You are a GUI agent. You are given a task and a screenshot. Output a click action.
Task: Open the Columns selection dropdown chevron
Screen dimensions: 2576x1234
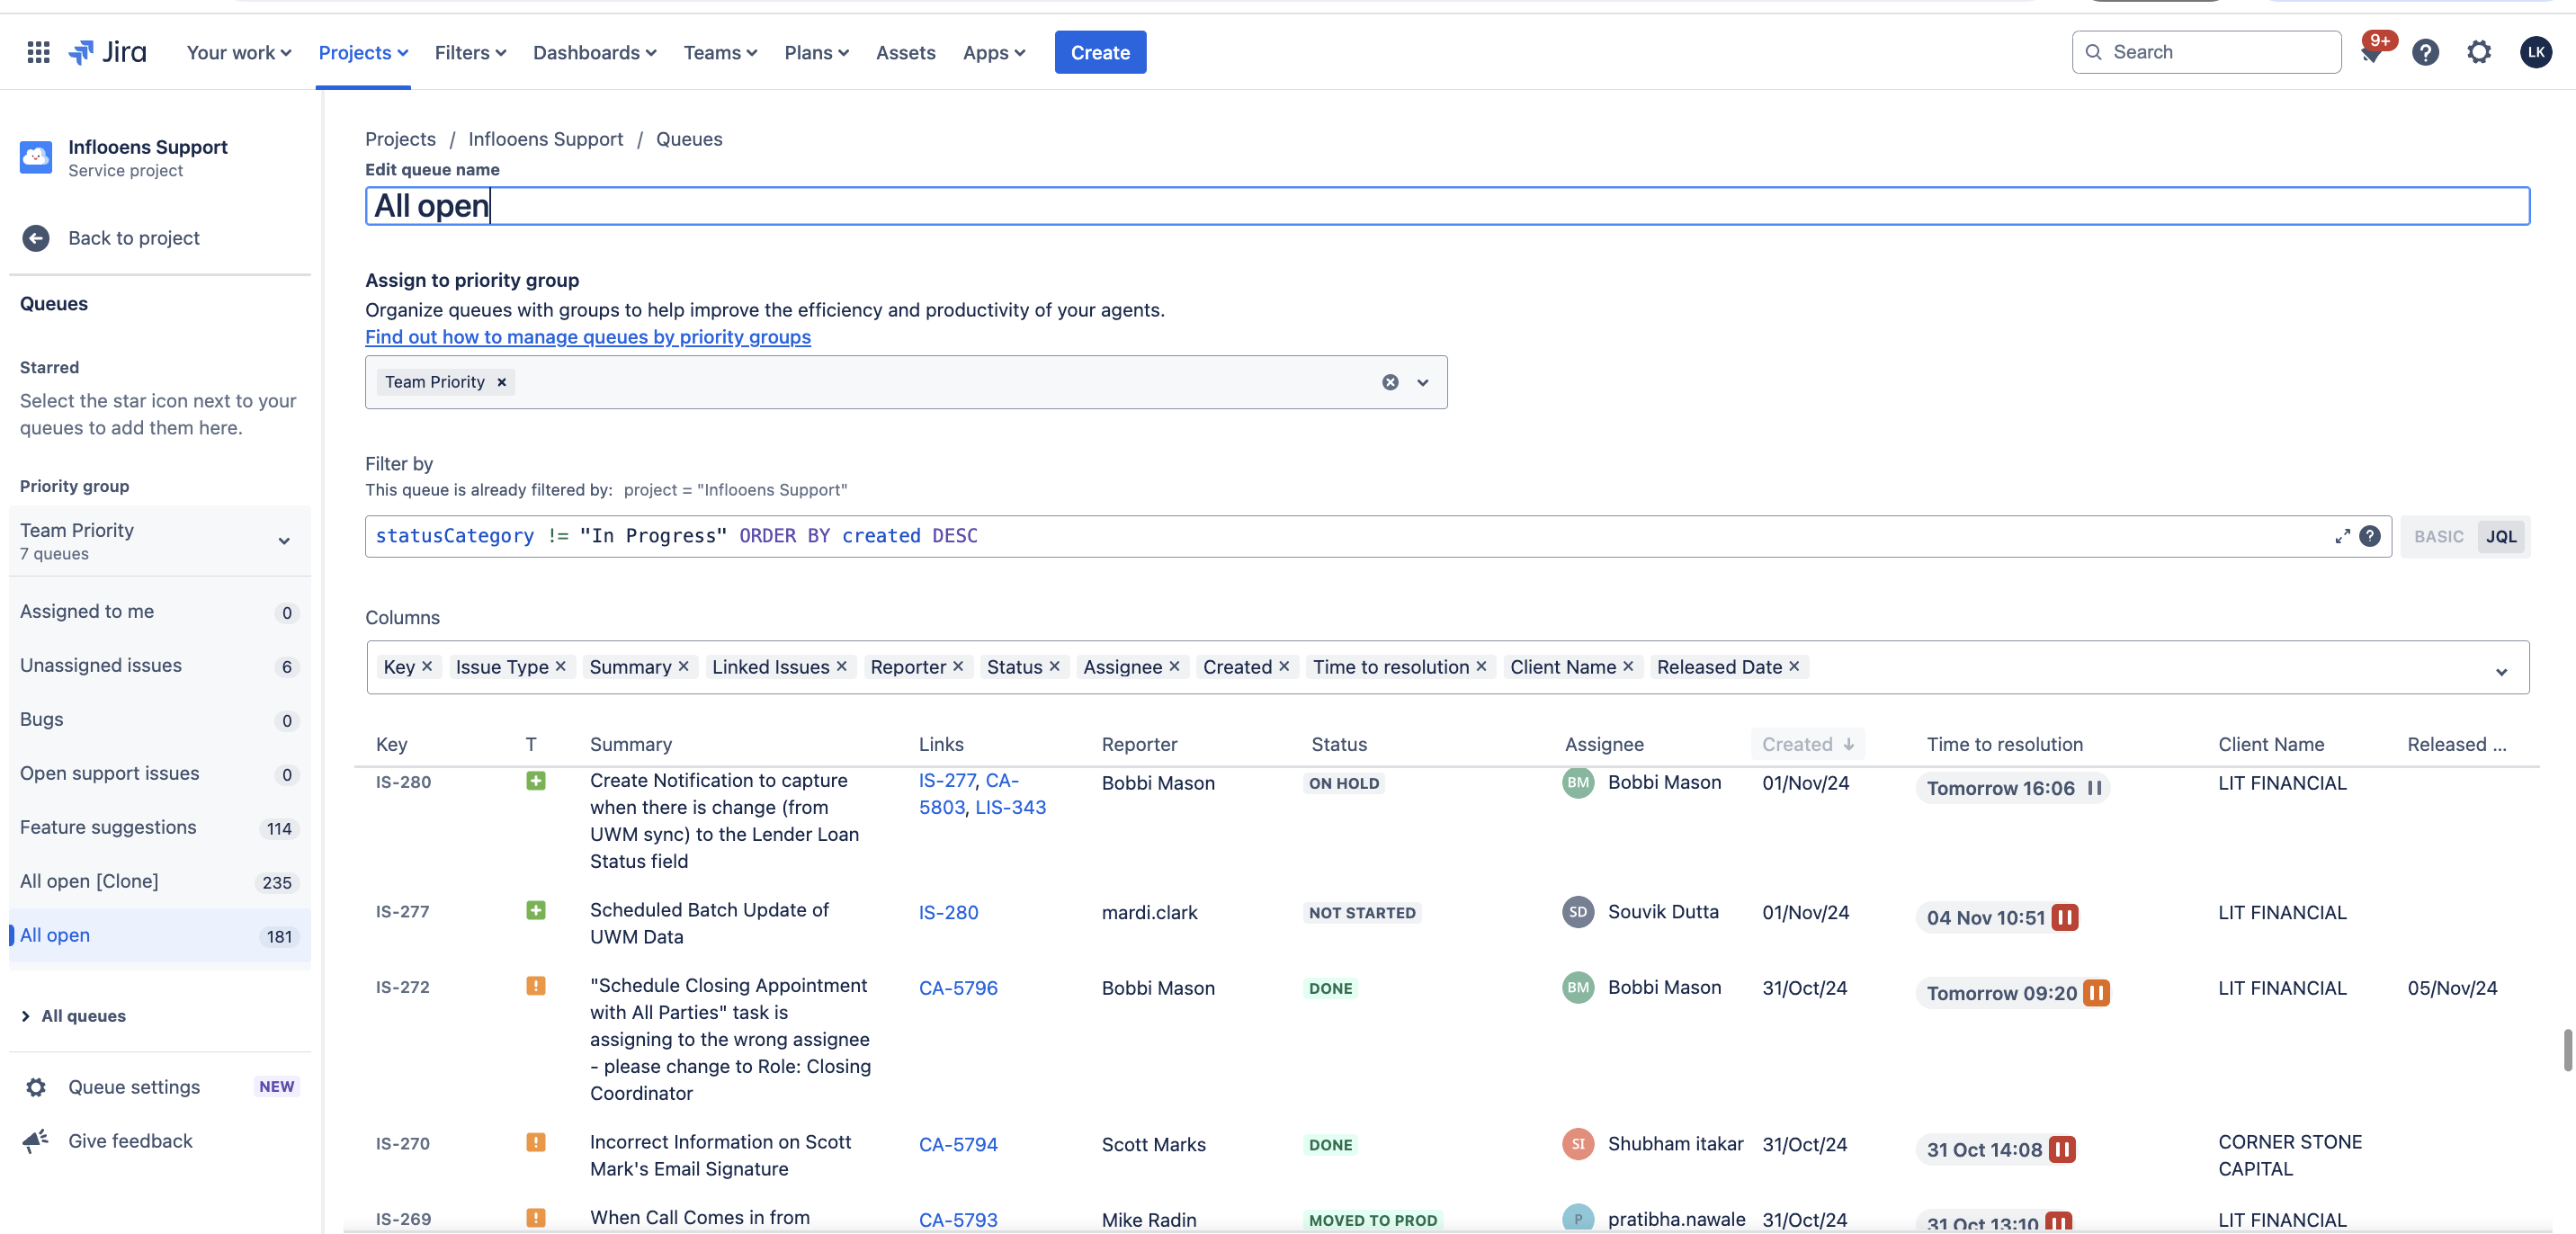click(x=2502, y=672)
